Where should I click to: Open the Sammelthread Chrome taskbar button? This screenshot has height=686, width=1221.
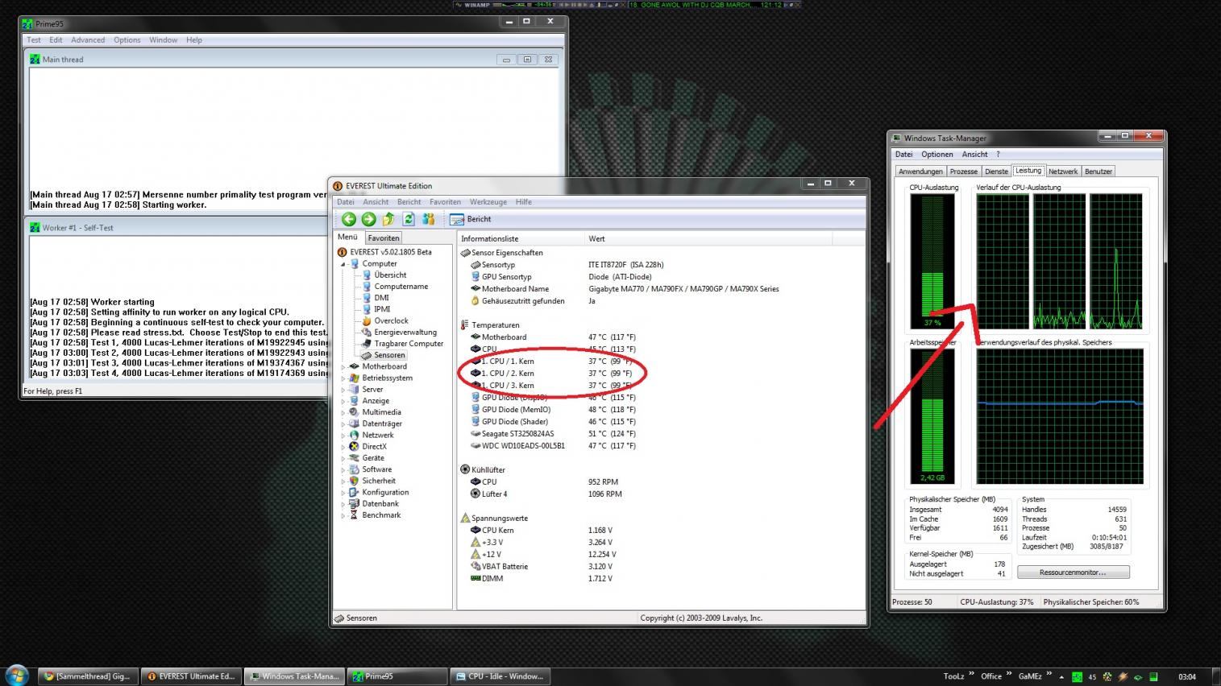click(89, 676)
